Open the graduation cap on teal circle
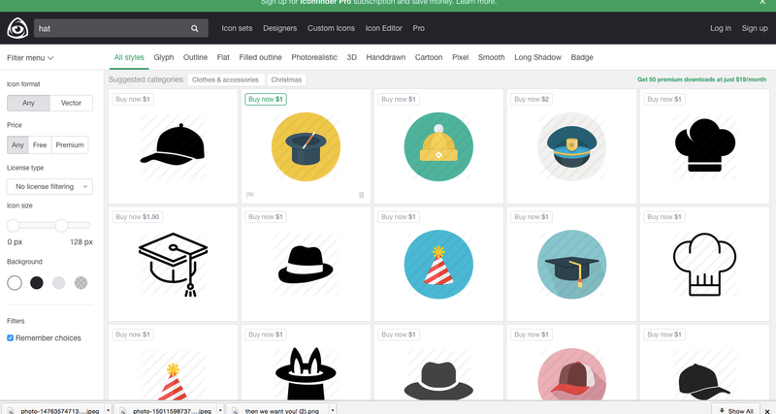 point(571,264)
